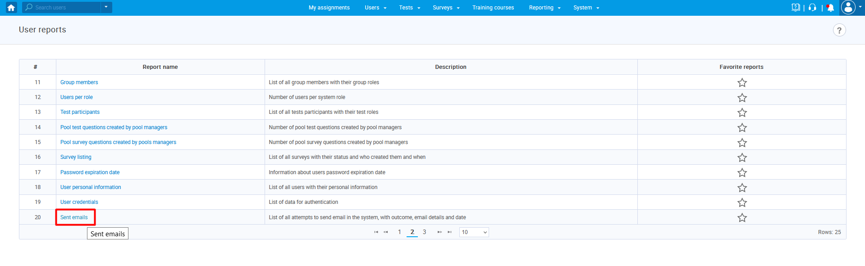Open the notifications bell icon
Viewport: 865px width, 266px height.
coord(830,8)
